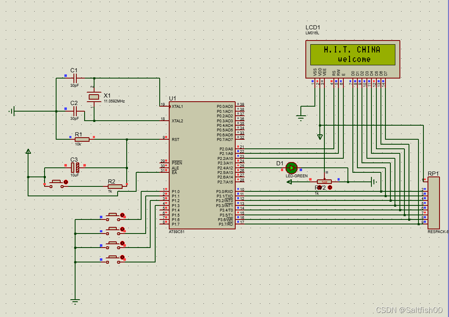
Task: Select electrolytic capacitor C3 symbol
Action: pyautogui.click(x=75, y=167)
